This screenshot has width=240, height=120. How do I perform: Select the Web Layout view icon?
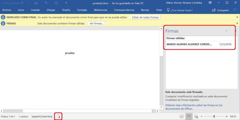pyautogui.click(x=197, y=116)
